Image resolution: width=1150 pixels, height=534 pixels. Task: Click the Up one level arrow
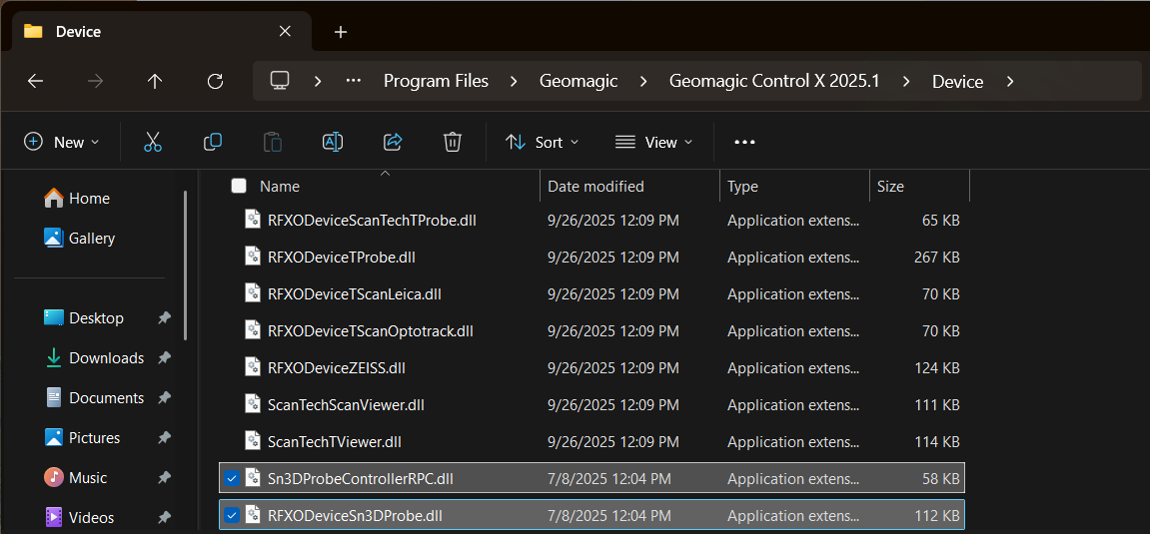154,81
